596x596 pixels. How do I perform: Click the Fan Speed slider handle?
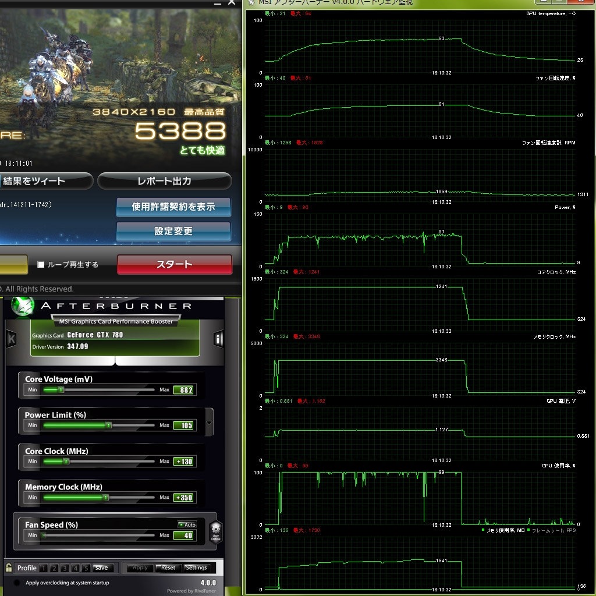click(x=44, y=535)
